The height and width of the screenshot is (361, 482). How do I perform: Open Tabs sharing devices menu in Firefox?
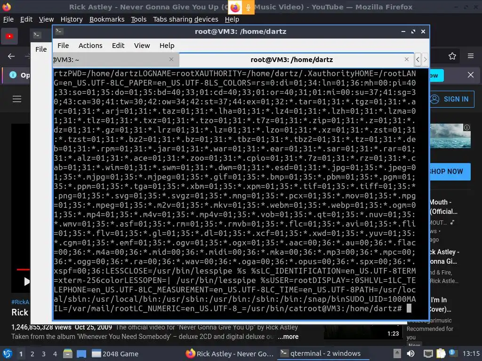185,19
